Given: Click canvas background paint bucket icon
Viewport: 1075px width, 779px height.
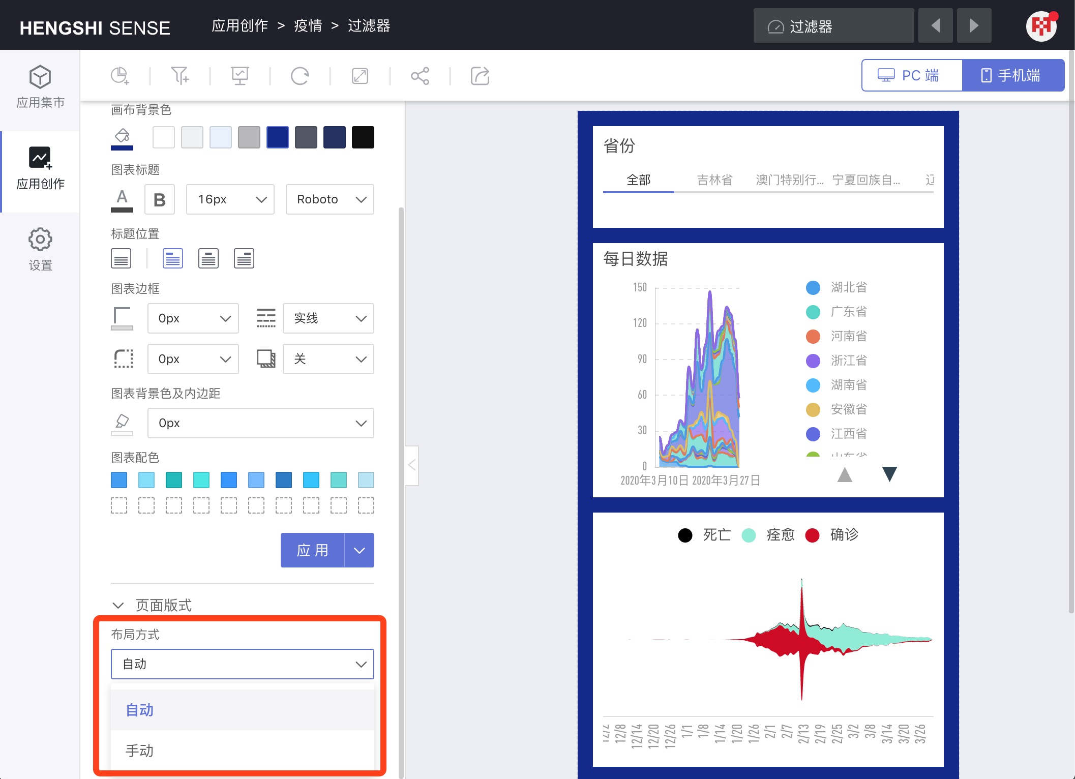Looking at the screenshot, I should point(122,138).
